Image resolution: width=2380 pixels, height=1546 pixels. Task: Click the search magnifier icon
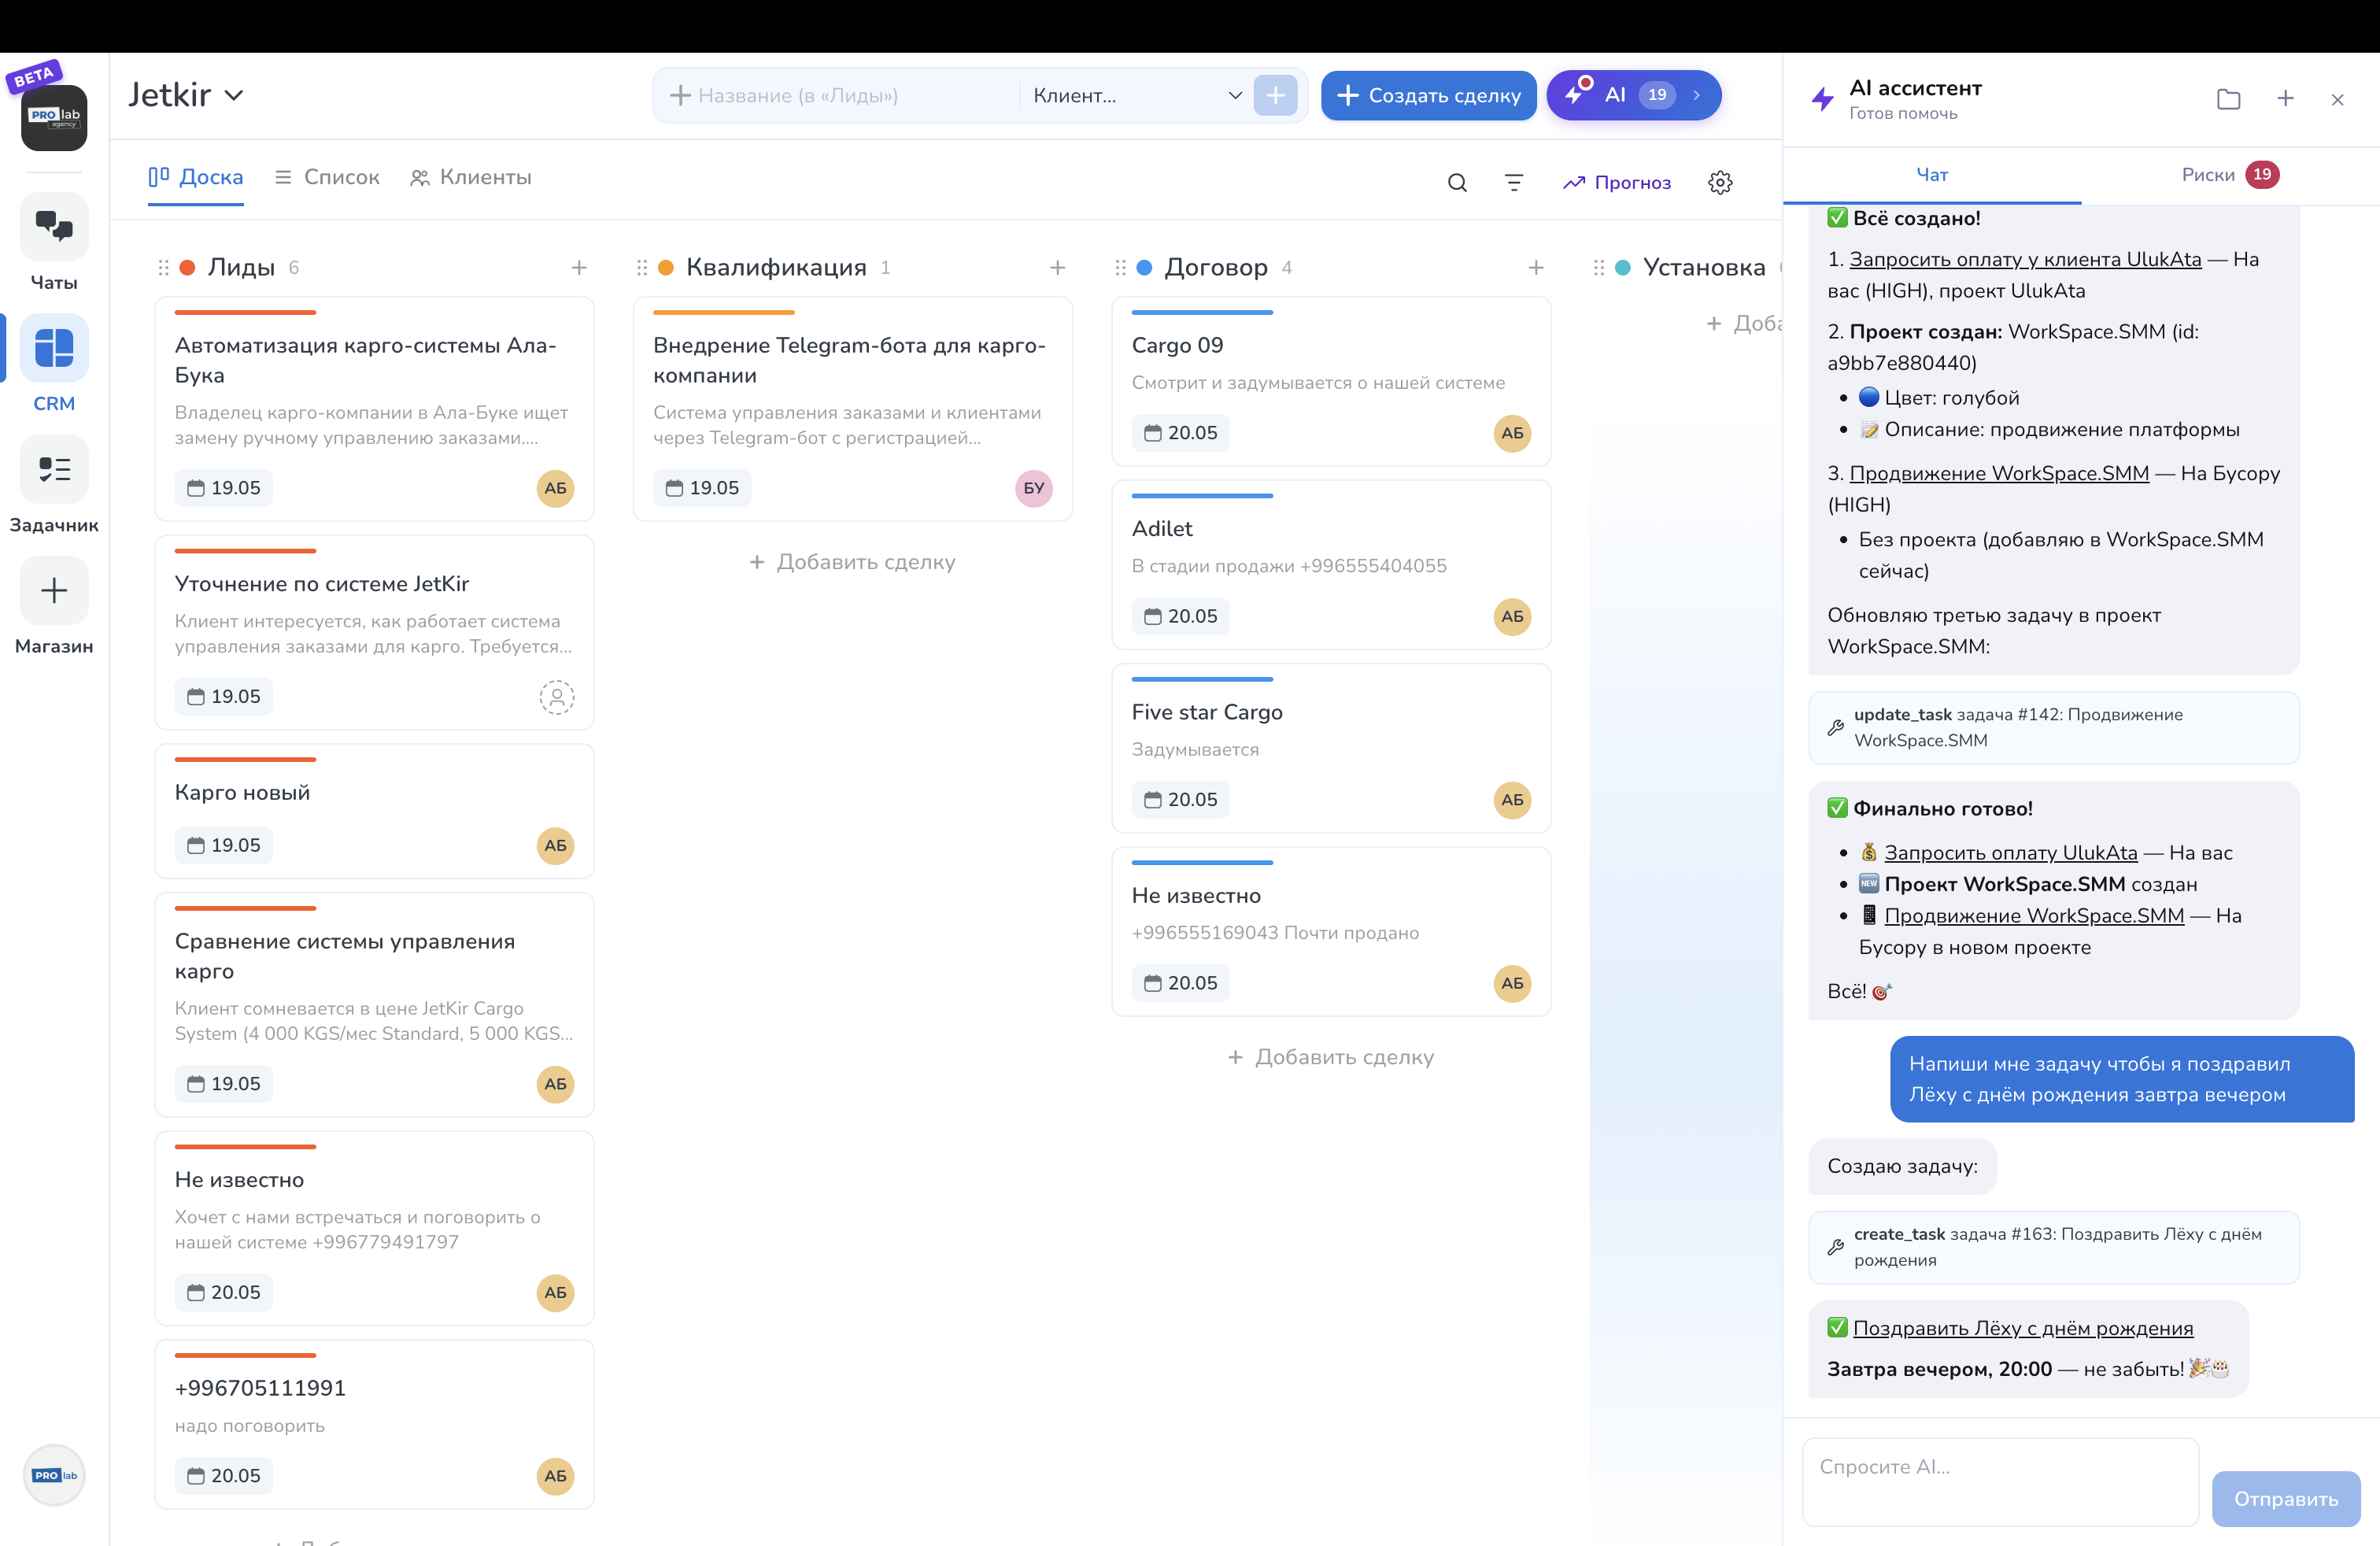1457,182
